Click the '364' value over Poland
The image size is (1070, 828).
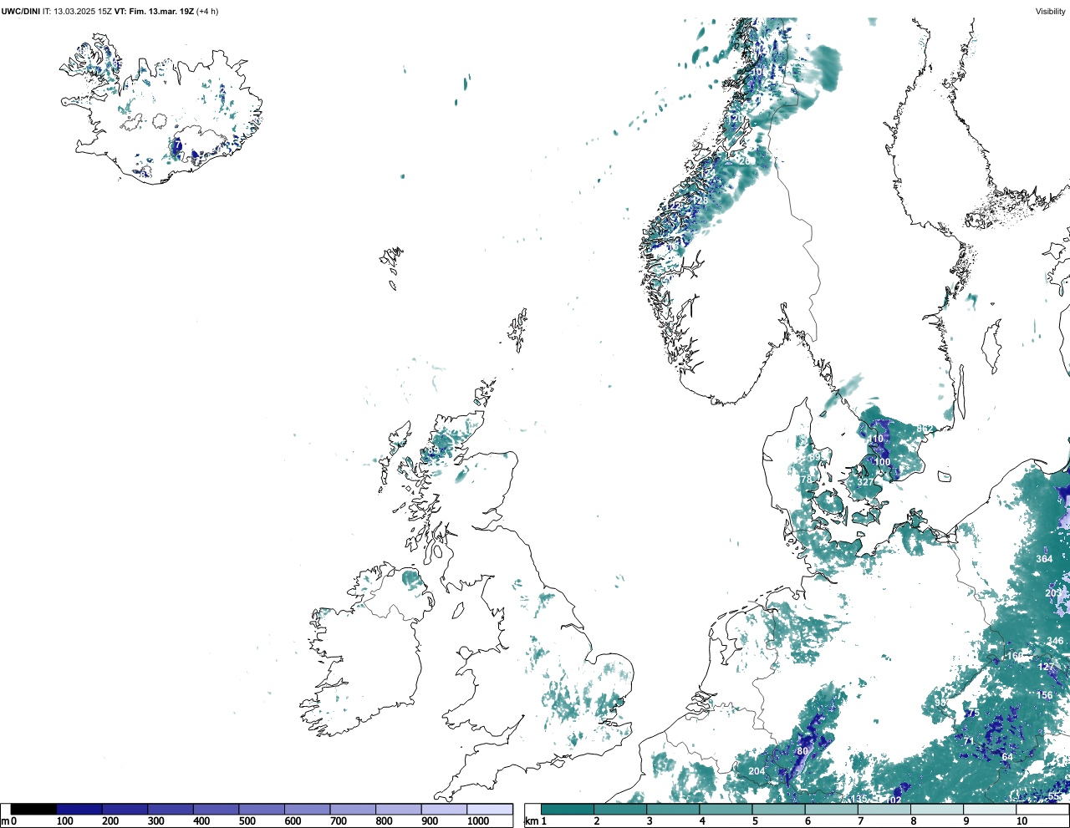(1044, 559)
